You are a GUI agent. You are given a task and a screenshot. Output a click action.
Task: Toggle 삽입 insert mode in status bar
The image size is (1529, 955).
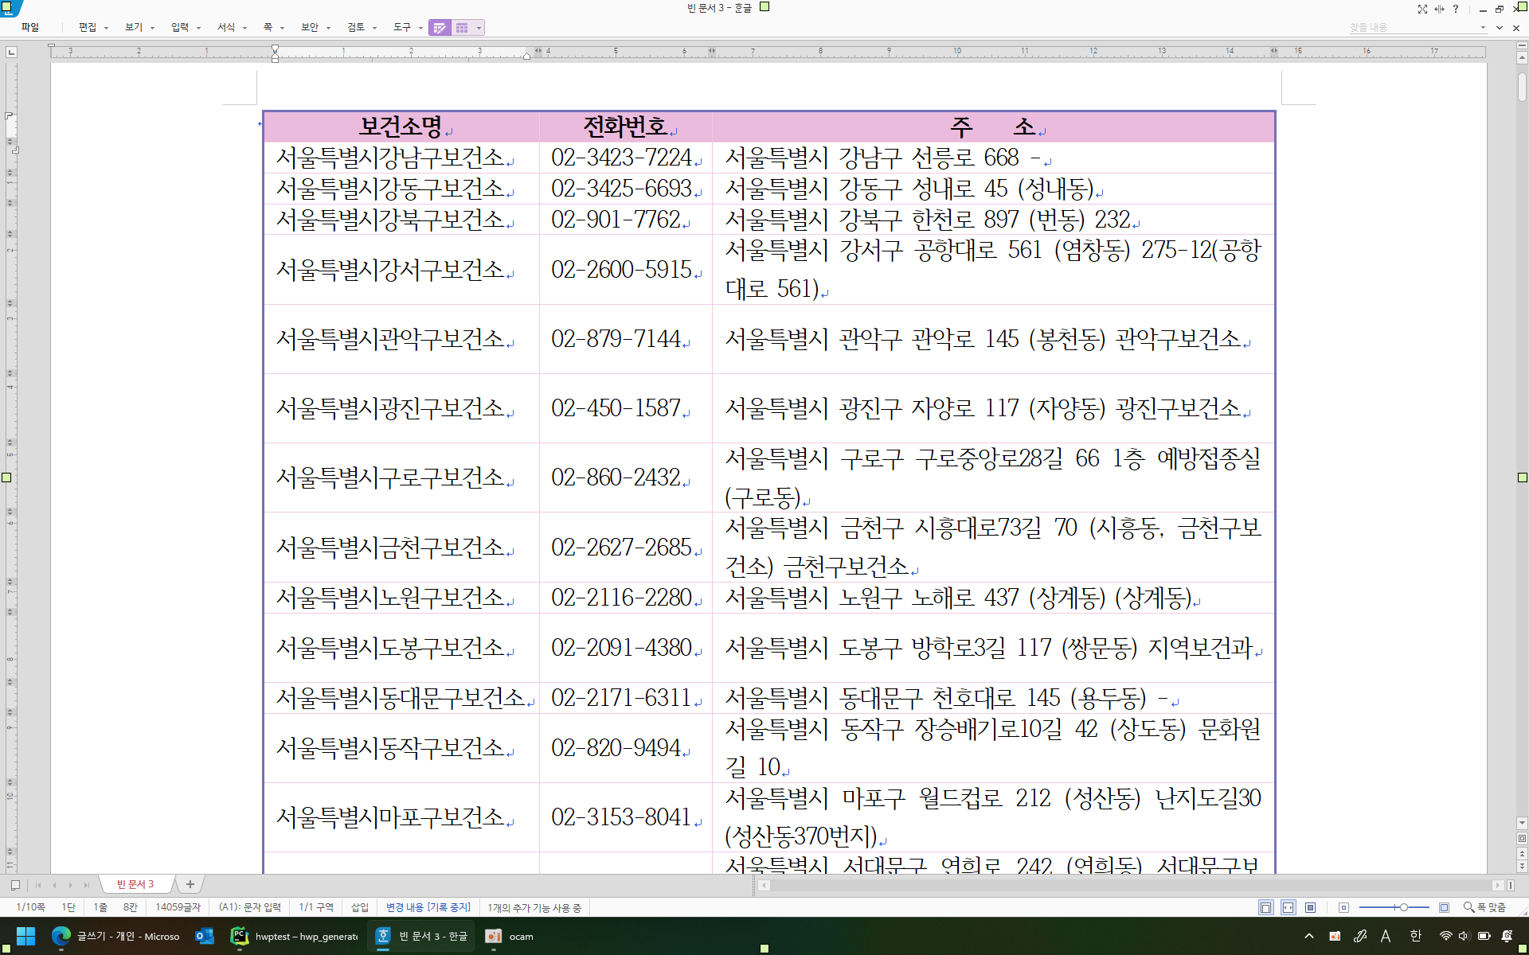point(360,907)
